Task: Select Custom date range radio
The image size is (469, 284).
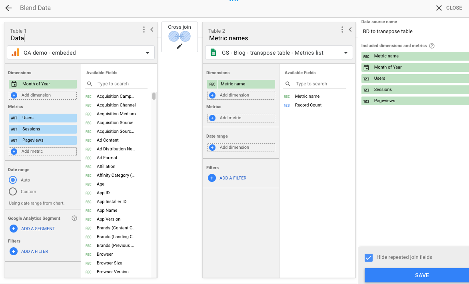Action: point(13,191)
